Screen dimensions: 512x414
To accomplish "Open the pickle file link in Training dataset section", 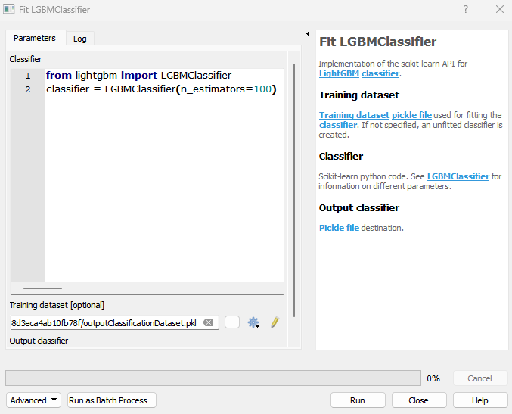I will (411, 115).
